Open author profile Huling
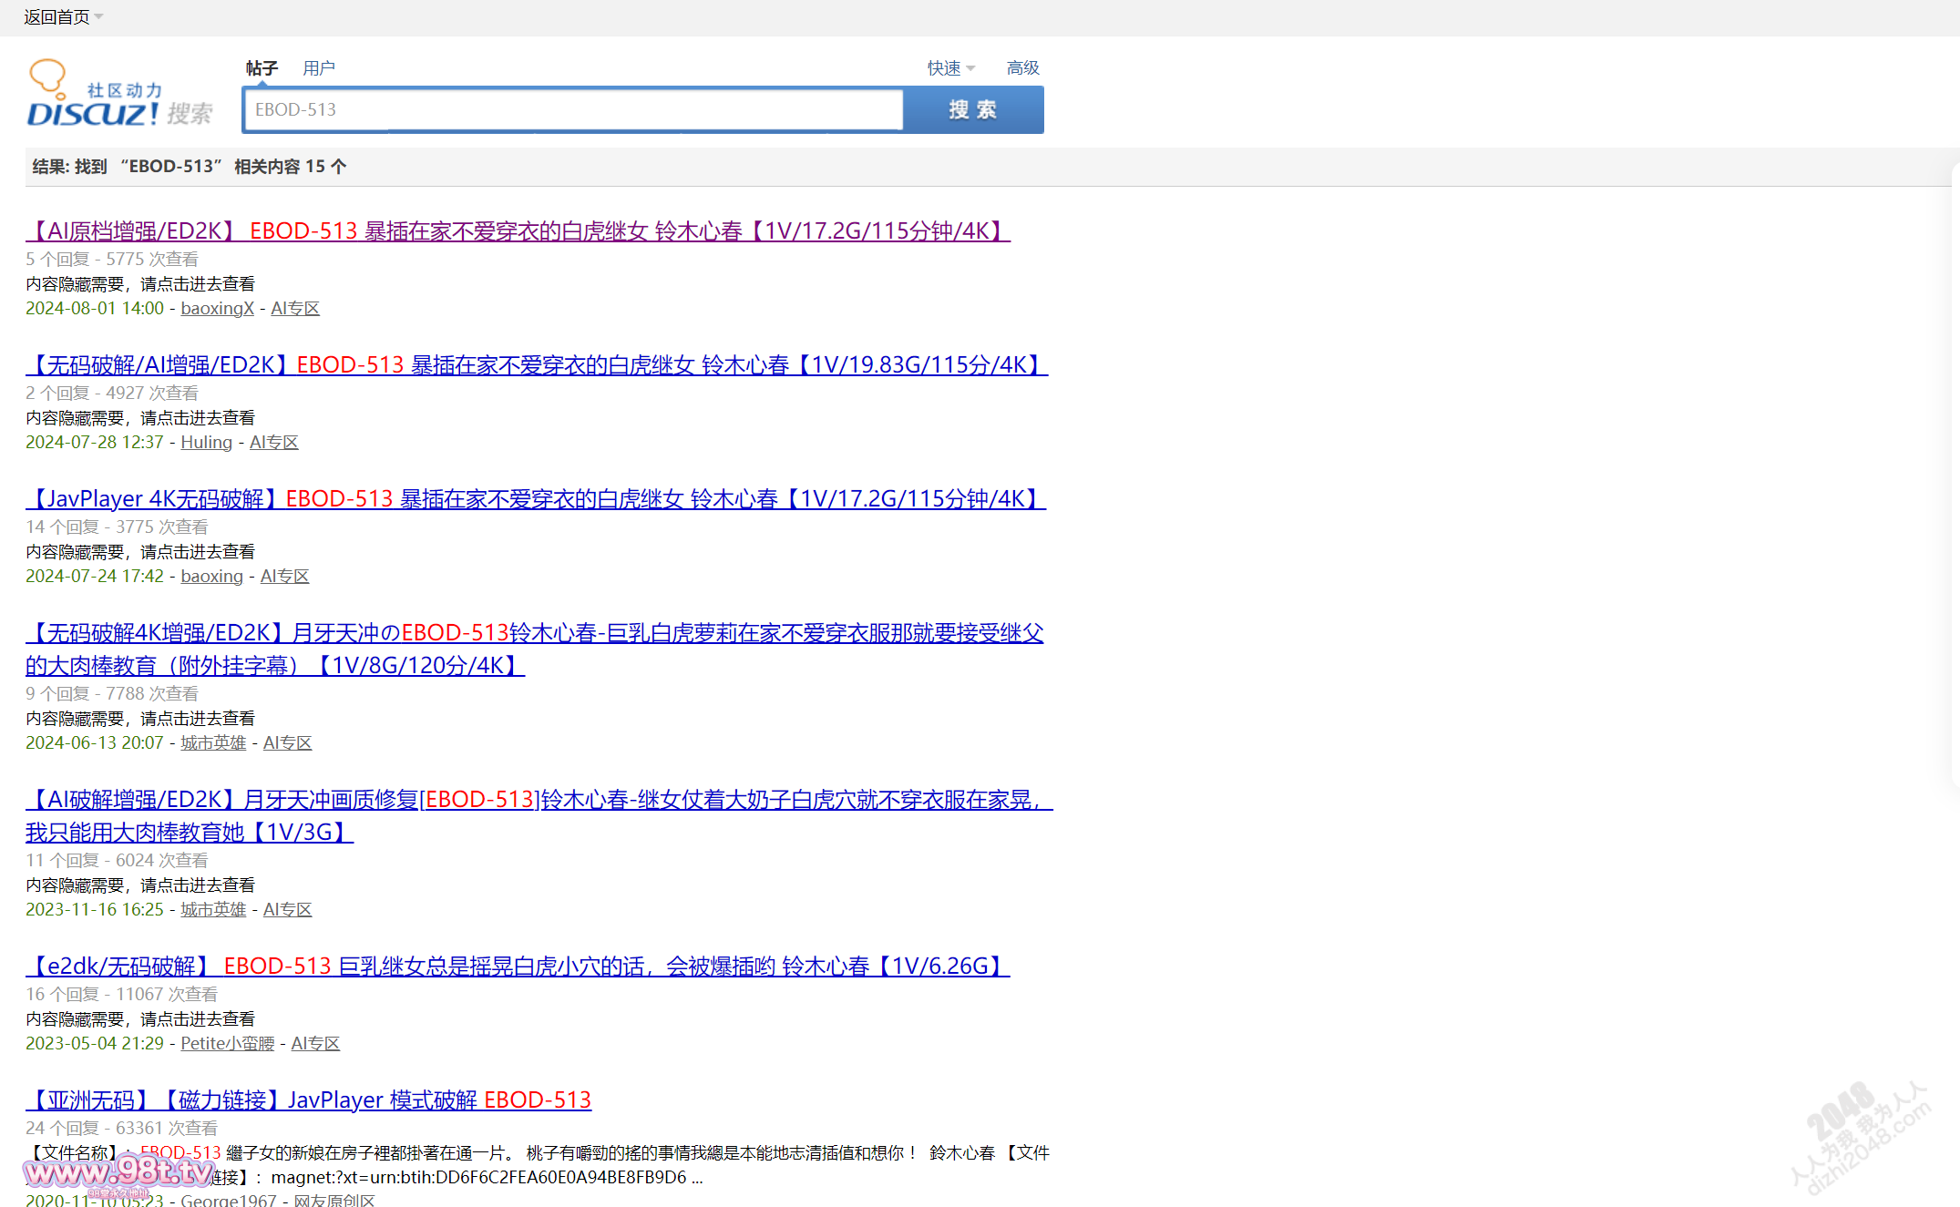Image resolution: width=1960 pixels, height=1207 pixels. 206,443
